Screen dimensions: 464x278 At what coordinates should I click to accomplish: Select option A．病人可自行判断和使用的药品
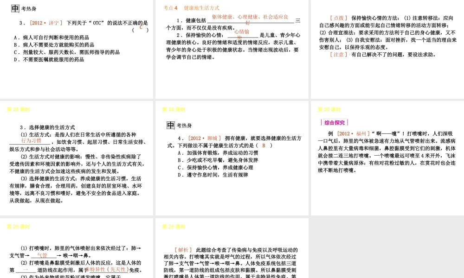click(x=51, y=38)
